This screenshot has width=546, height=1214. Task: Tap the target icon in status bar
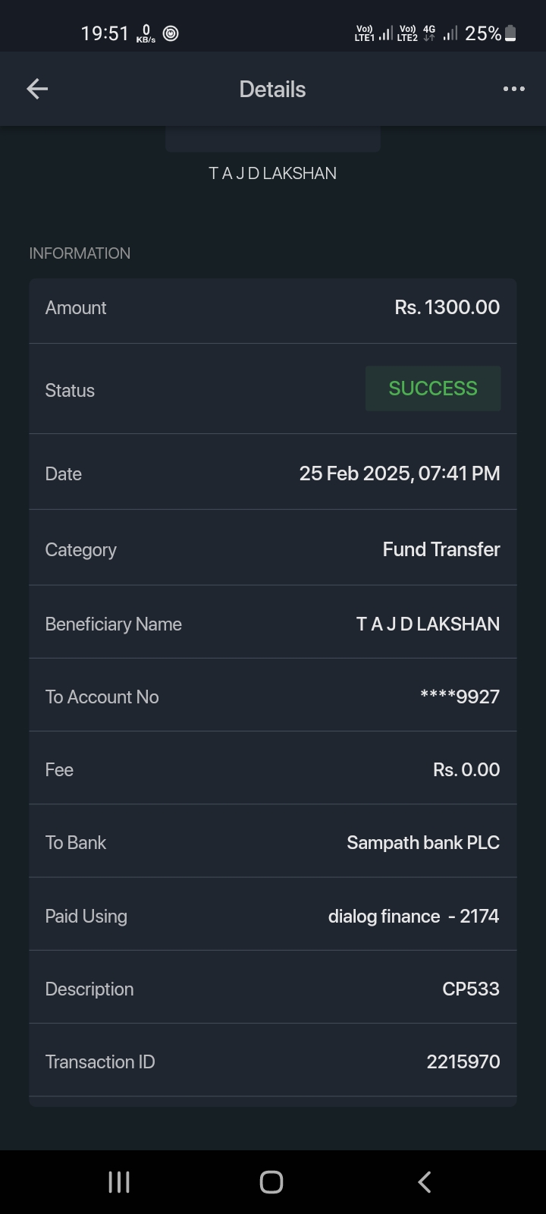click(171, 33)
